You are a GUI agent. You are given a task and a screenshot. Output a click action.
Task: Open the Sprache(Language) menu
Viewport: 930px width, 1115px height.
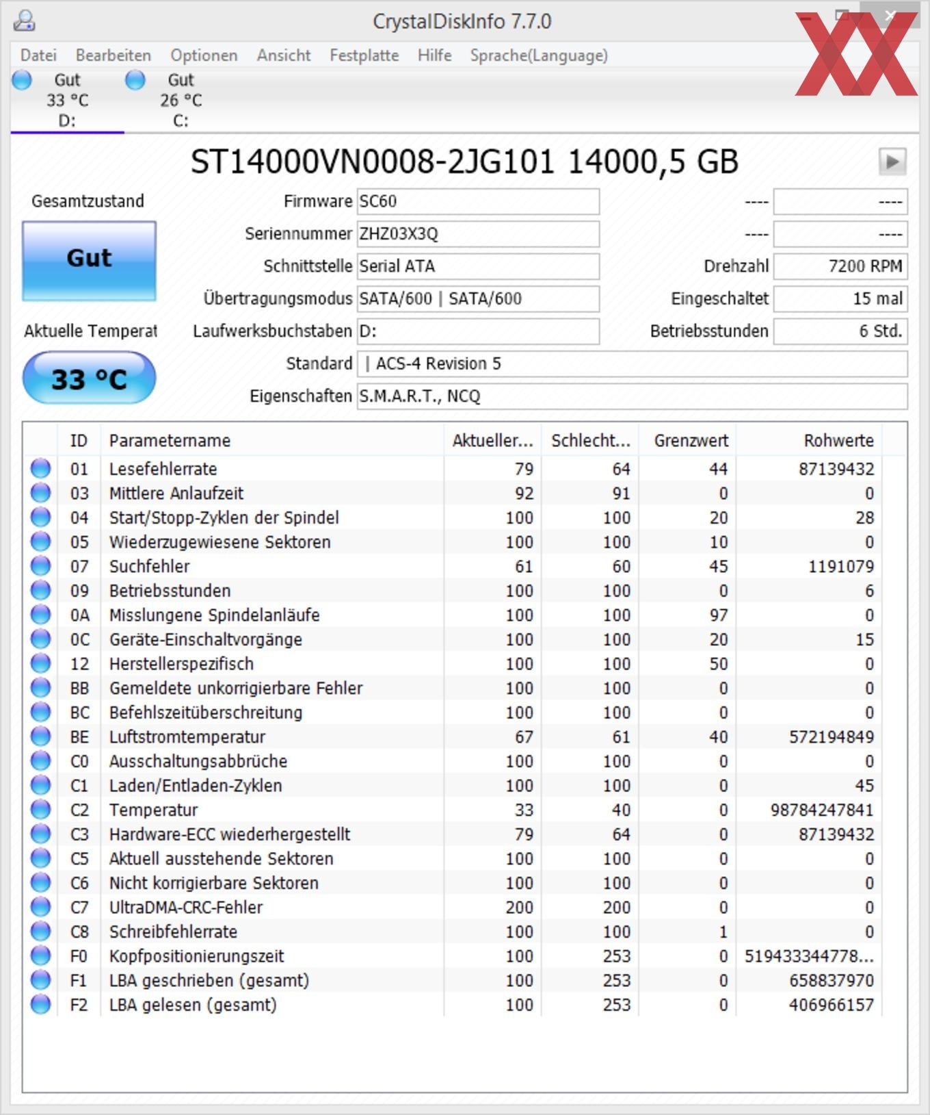[539, 55]
